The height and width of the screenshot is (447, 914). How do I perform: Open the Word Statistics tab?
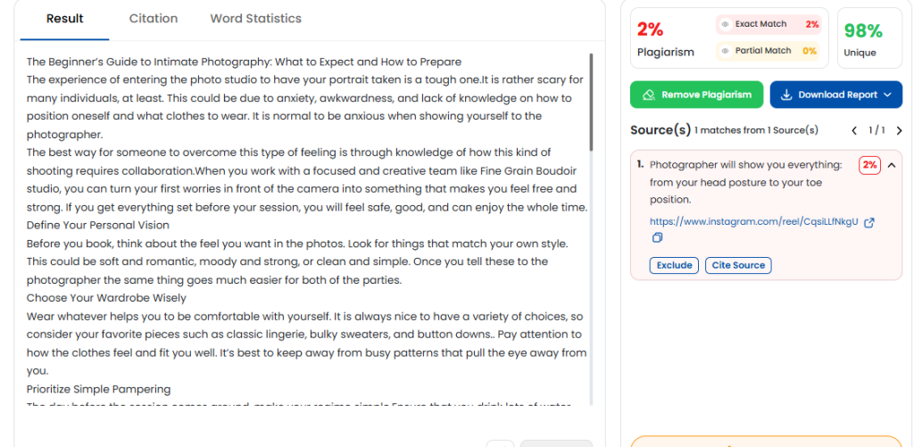[256, 19]
